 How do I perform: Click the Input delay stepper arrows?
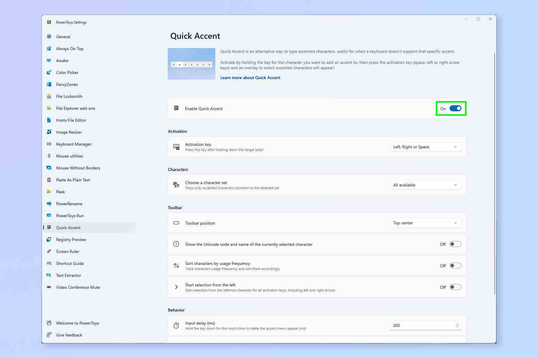point(457,325)
